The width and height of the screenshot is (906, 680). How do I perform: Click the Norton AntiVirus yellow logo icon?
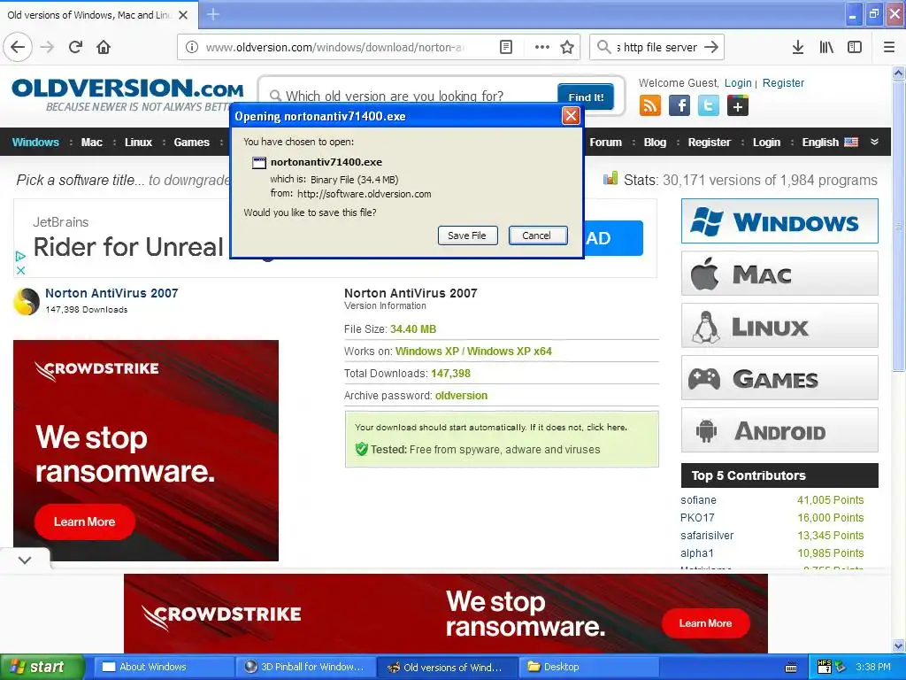(27, 301)
